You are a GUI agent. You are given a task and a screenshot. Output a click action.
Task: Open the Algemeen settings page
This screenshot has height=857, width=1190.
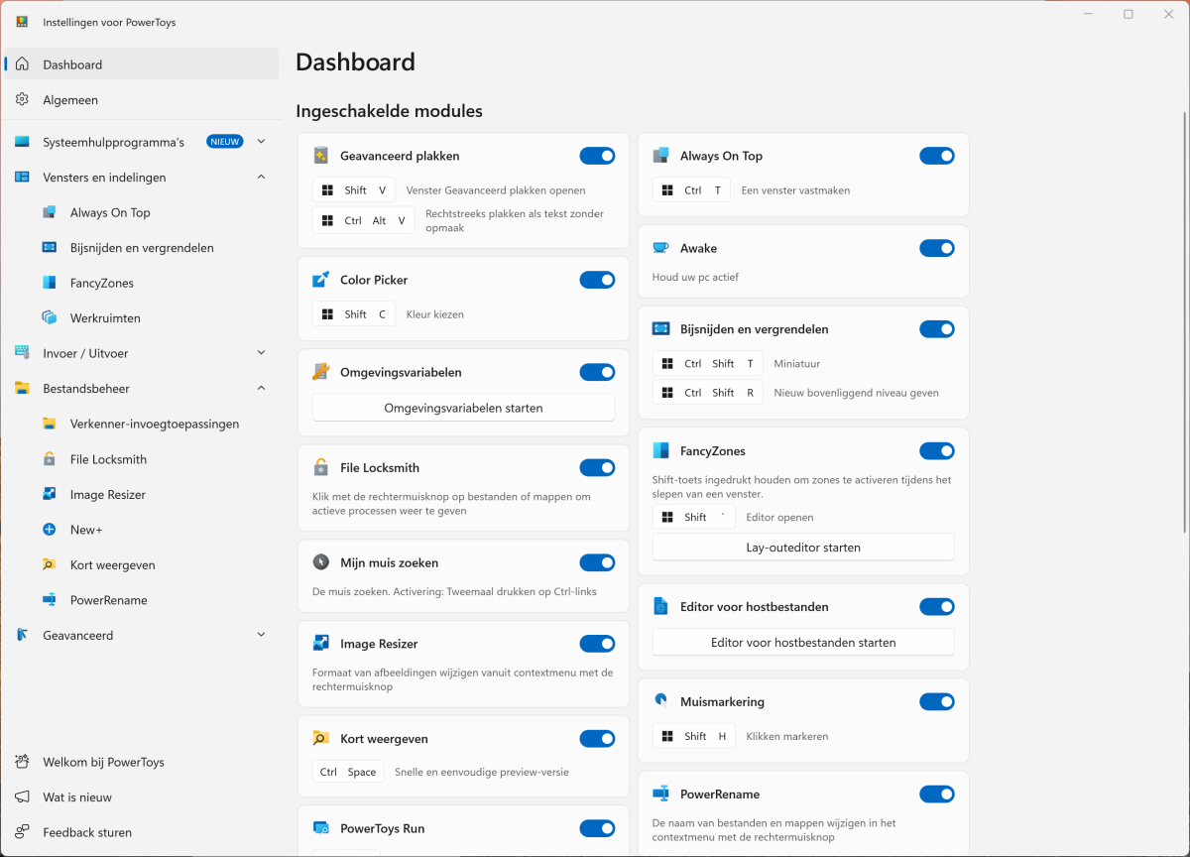[70, 100]
